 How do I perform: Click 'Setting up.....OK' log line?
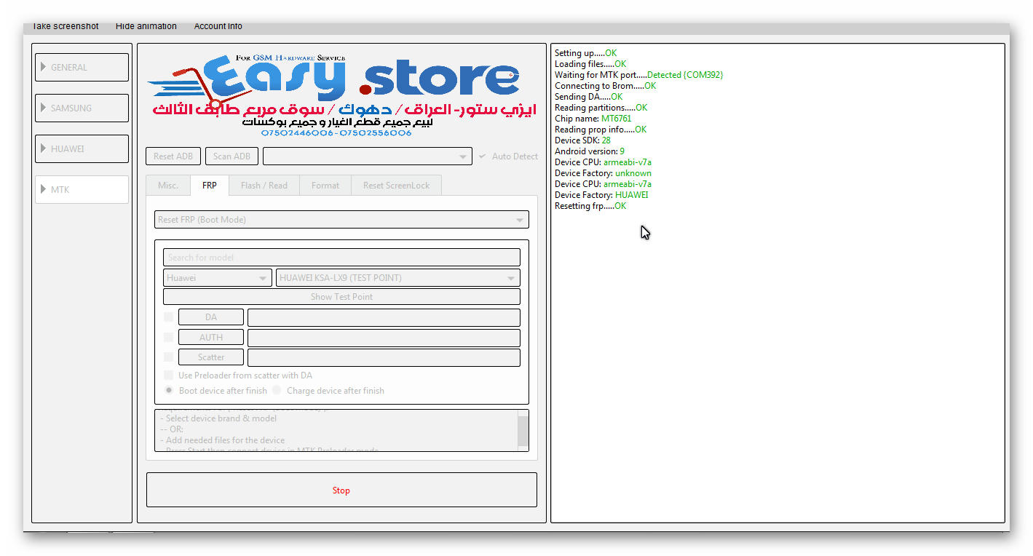[x=585, y=53]
